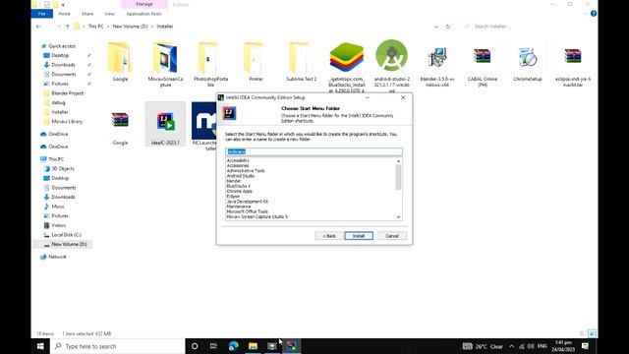
Task: Open File Explorer from the taskbar
Action: [253, 346]
